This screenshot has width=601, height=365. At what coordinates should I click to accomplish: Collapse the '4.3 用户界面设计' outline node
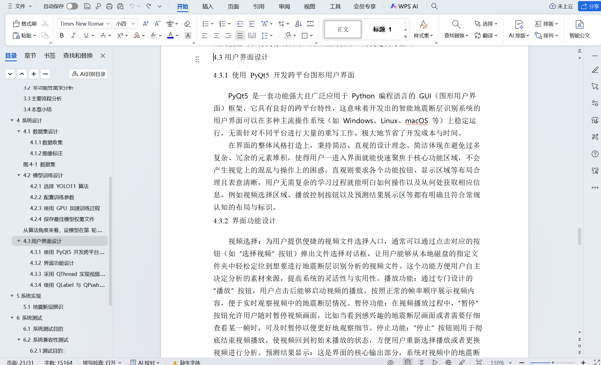[19, 241]
